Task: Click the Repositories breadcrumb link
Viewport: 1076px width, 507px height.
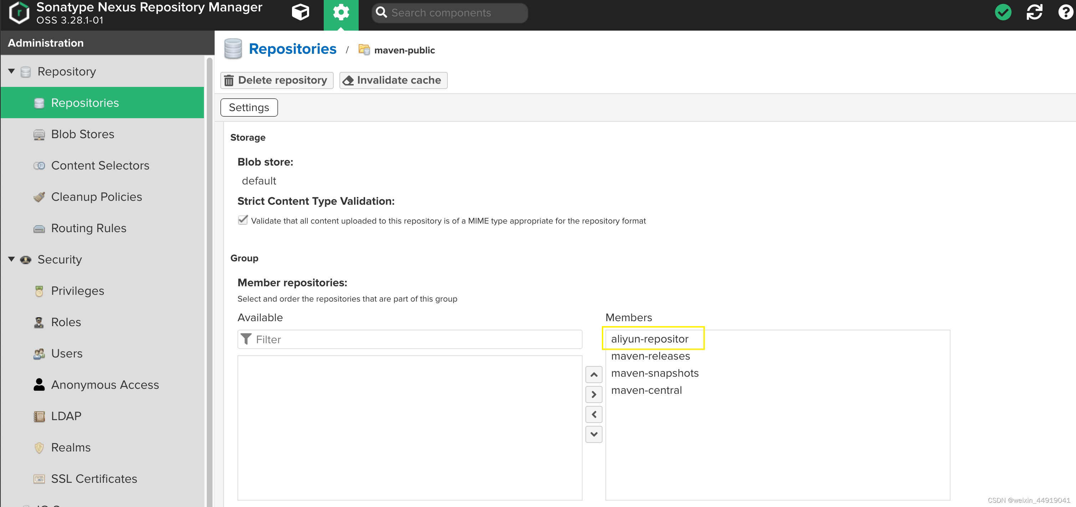Action: click(x=292, y=49)
